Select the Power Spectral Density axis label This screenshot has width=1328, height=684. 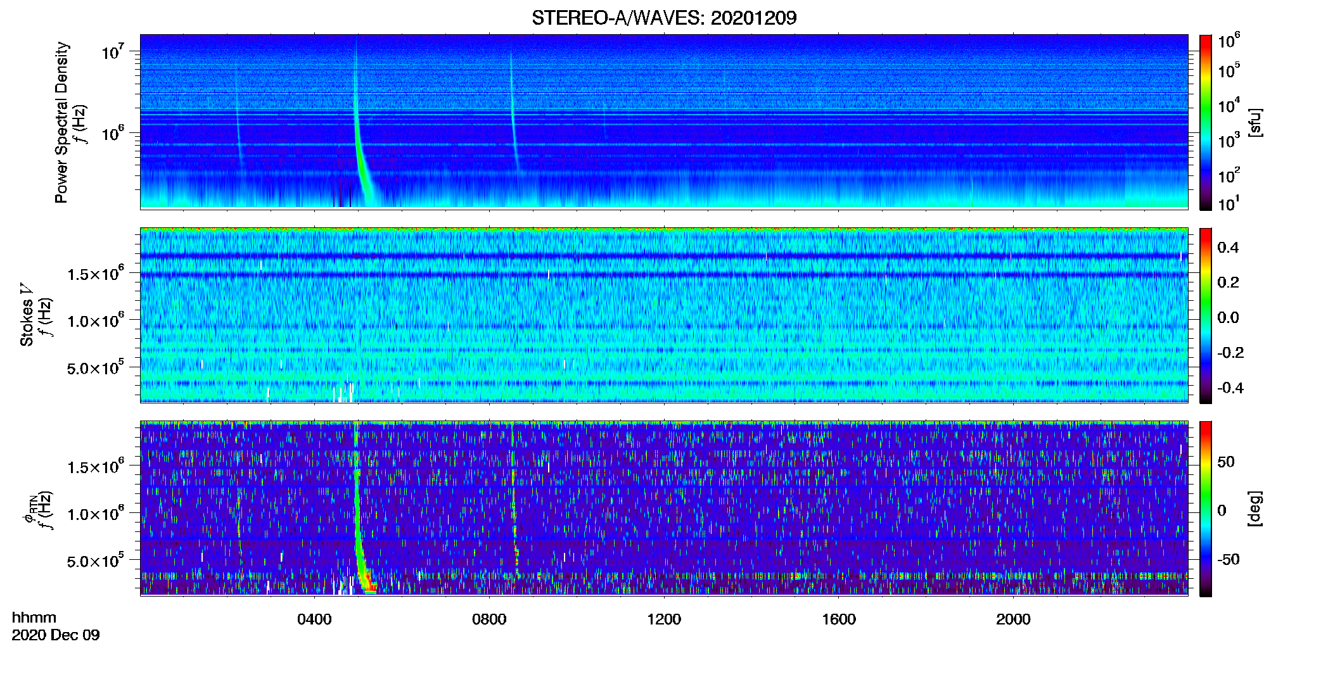61,122
